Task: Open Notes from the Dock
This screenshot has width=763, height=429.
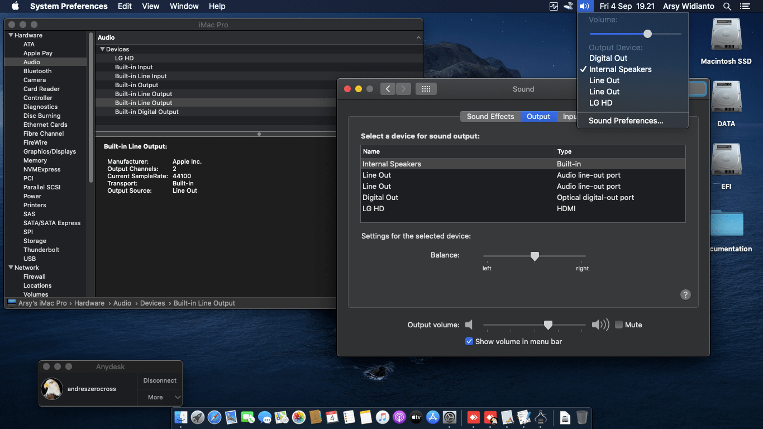Action: (365, 417)
